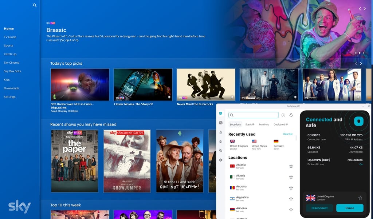Click the Albania flag icon

(232, 166)
